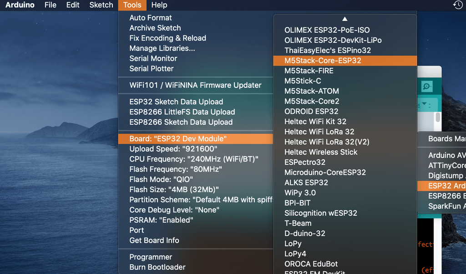Select M5Stack-Core2 board

(x=345, y=101)
